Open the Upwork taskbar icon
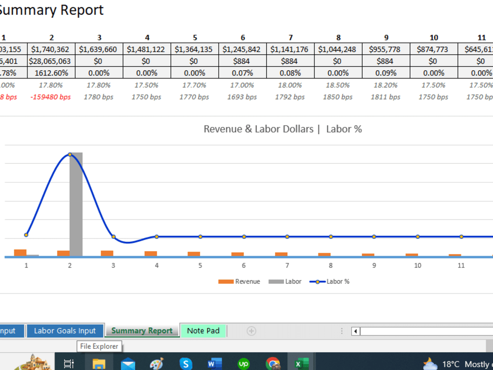 (244, 362)
